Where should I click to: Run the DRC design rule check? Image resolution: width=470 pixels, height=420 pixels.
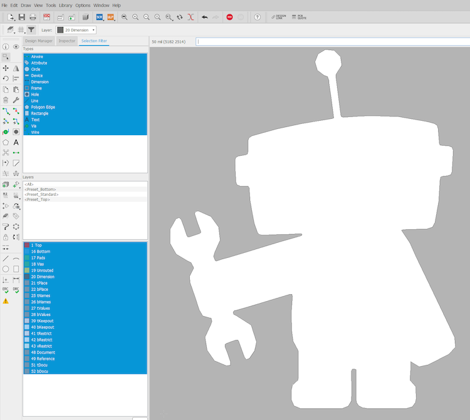16,290
